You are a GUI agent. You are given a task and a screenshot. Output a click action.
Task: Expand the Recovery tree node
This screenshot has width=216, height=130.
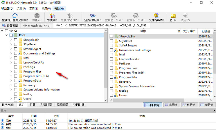(x=11, y=85)
